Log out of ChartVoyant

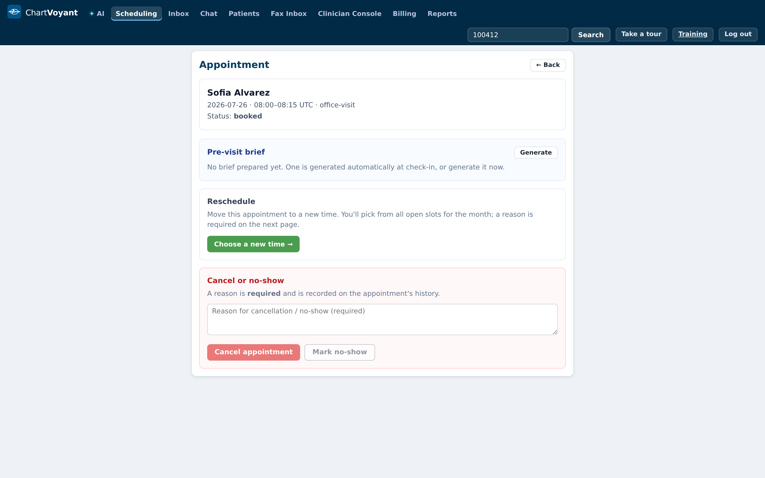point(738,34)
